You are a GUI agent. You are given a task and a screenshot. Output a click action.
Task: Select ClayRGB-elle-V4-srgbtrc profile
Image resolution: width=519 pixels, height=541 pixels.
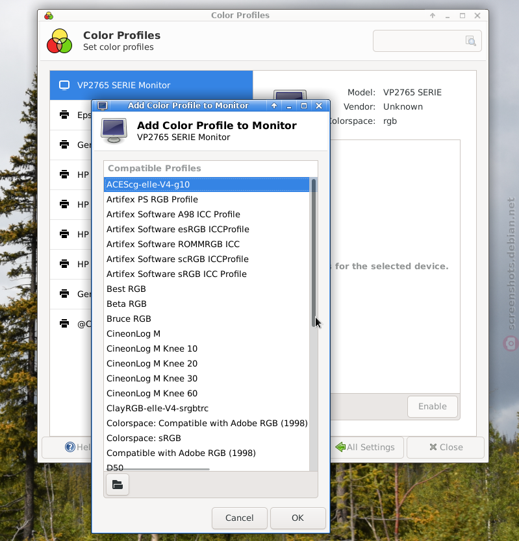207,408
